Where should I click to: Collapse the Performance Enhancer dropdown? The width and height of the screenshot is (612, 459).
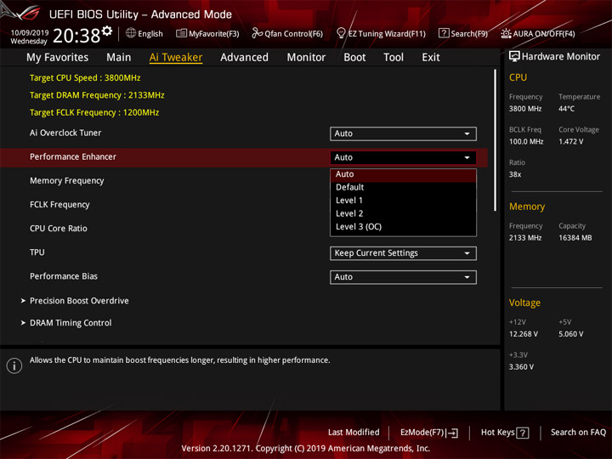[403, 157]
